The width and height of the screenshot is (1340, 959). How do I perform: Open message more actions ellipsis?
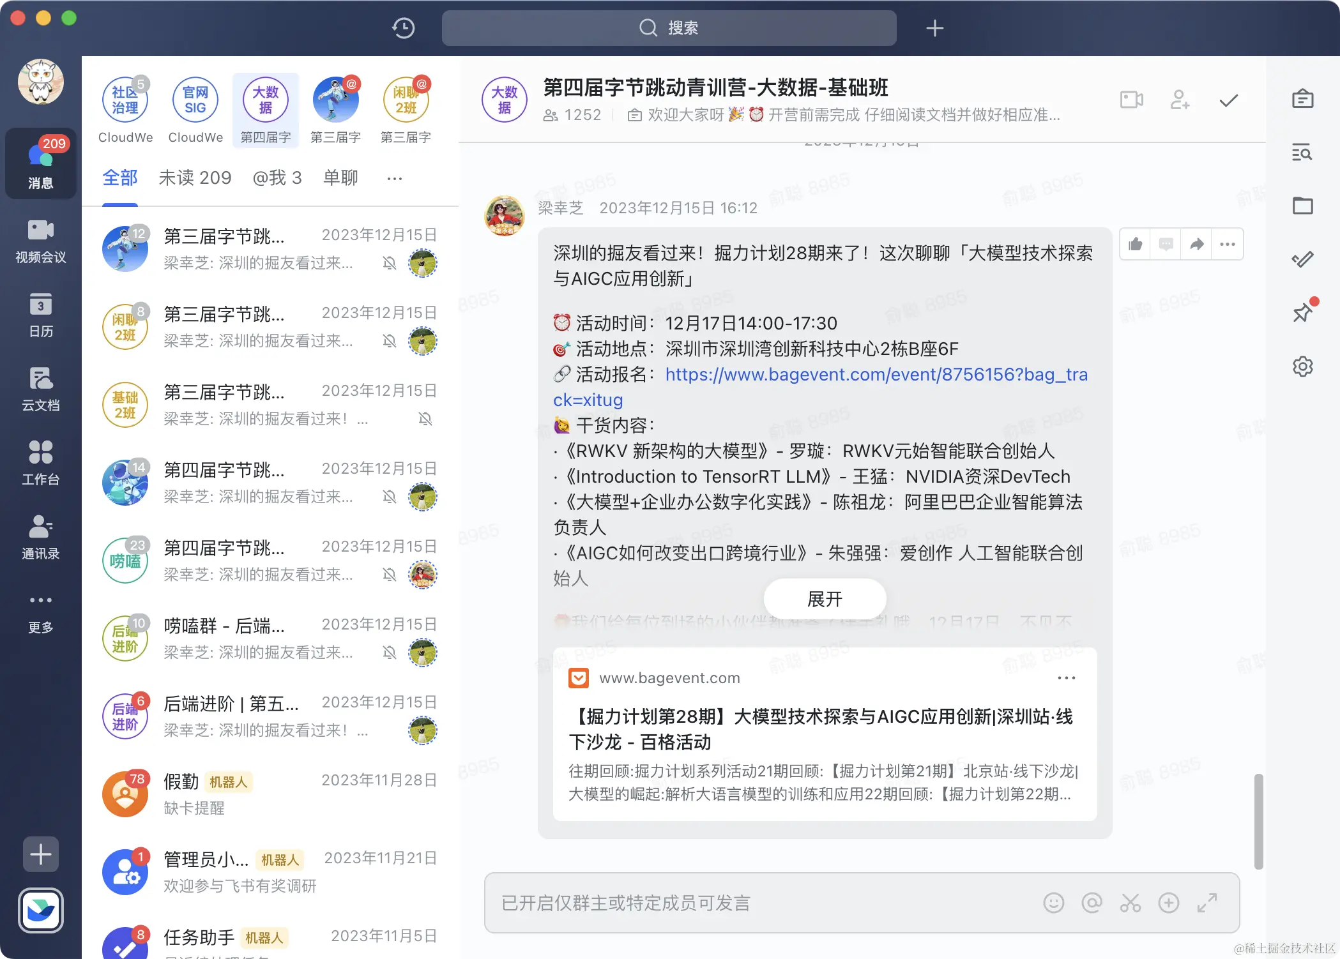(x=1228, y=244)
